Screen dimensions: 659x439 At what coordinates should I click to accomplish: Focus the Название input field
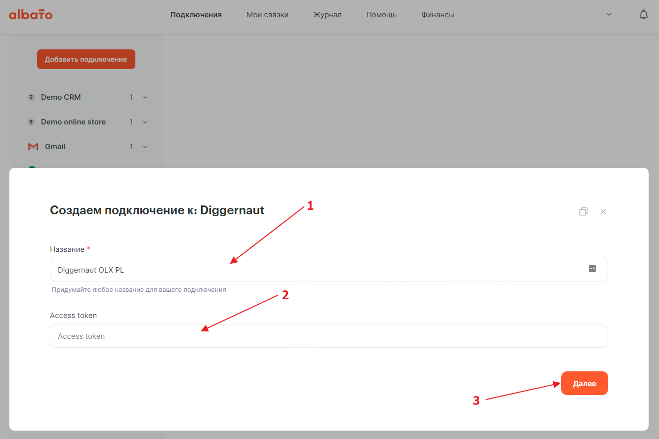(x=329, y=270)
